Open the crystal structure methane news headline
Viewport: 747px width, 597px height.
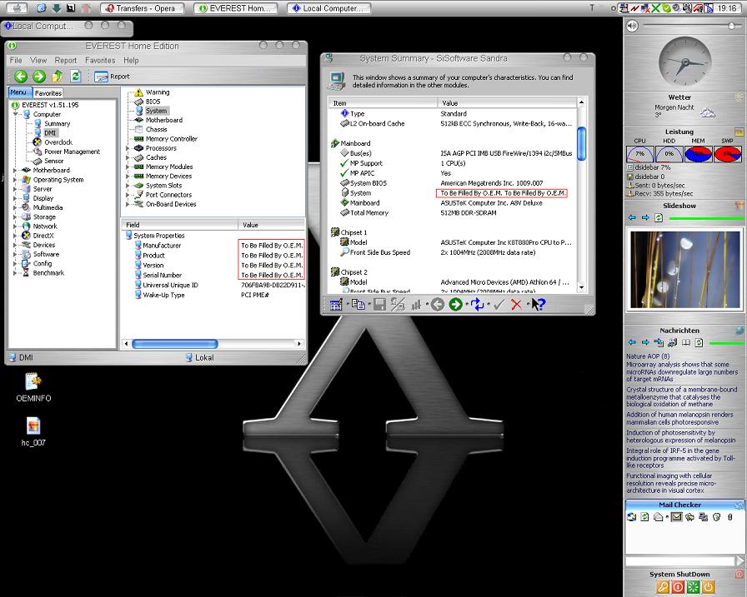(681, 395)
